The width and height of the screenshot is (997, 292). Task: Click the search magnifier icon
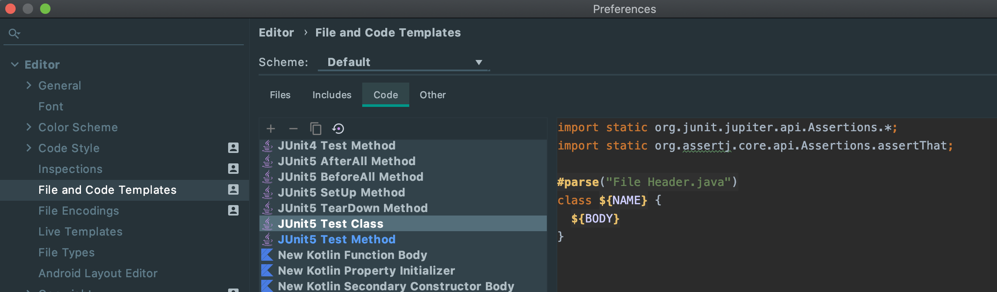[14, 33]
